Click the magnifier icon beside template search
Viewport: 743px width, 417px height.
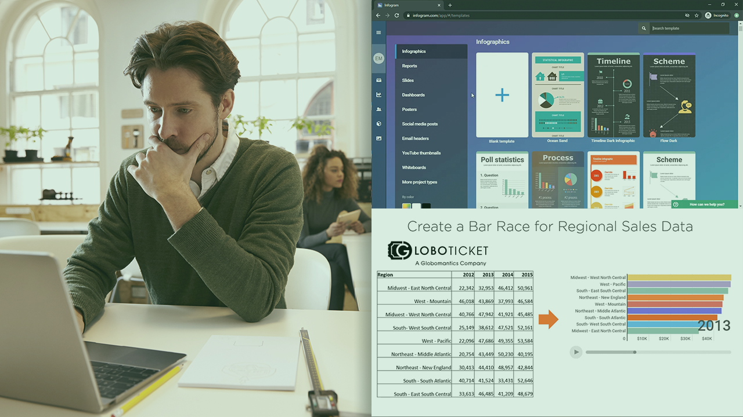(x=643, y=28)
